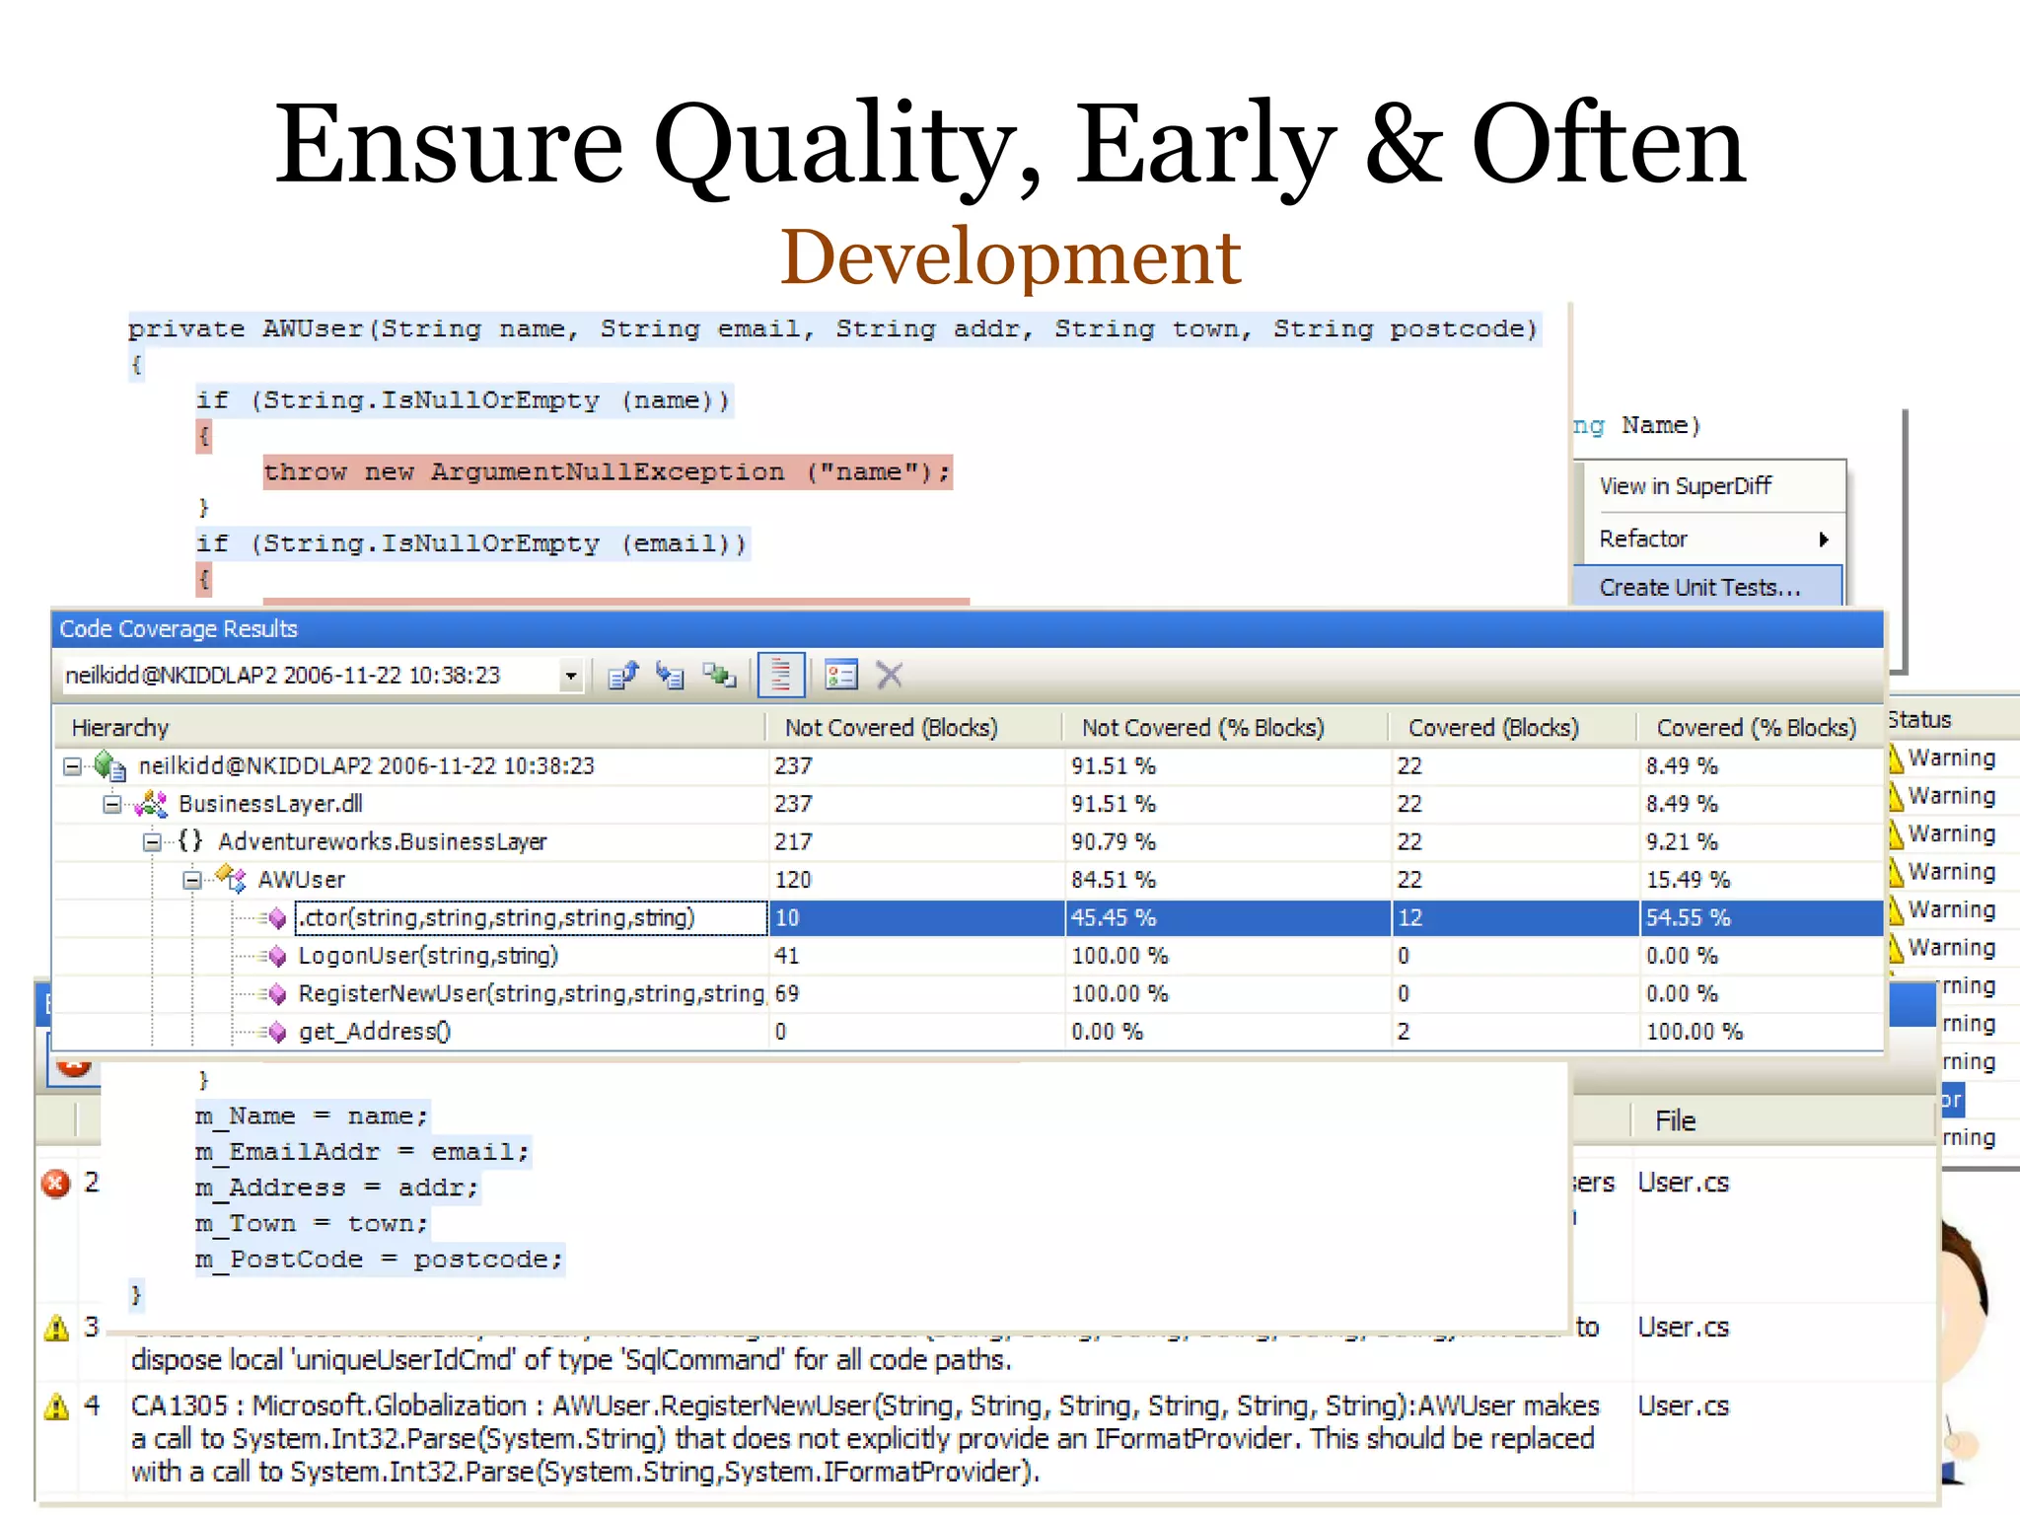Click the yellow warning icon on row 4
This screenshot has height=1515, width=2020.
pos(56,1407)
